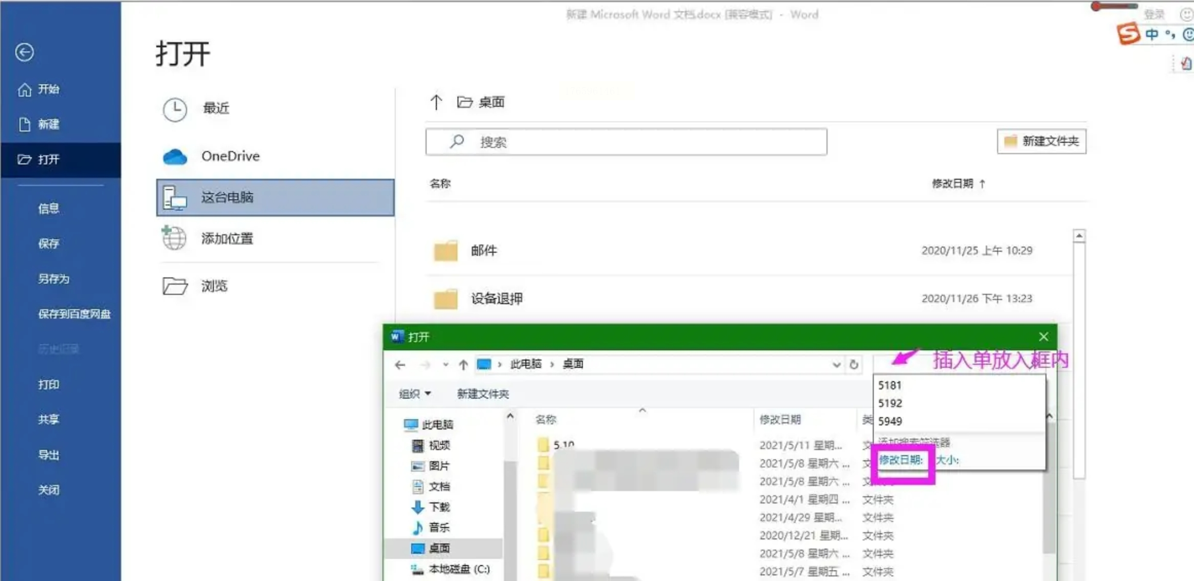Click dialog up-folder arrow
The width and height of the screenshot is (1194, 581).
point(463,365)
